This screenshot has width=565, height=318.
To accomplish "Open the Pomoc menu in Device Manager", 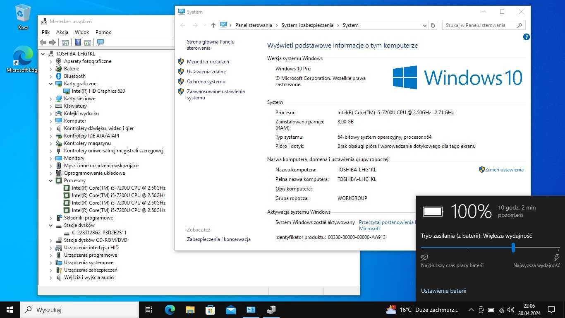I will tap(103, 32).
